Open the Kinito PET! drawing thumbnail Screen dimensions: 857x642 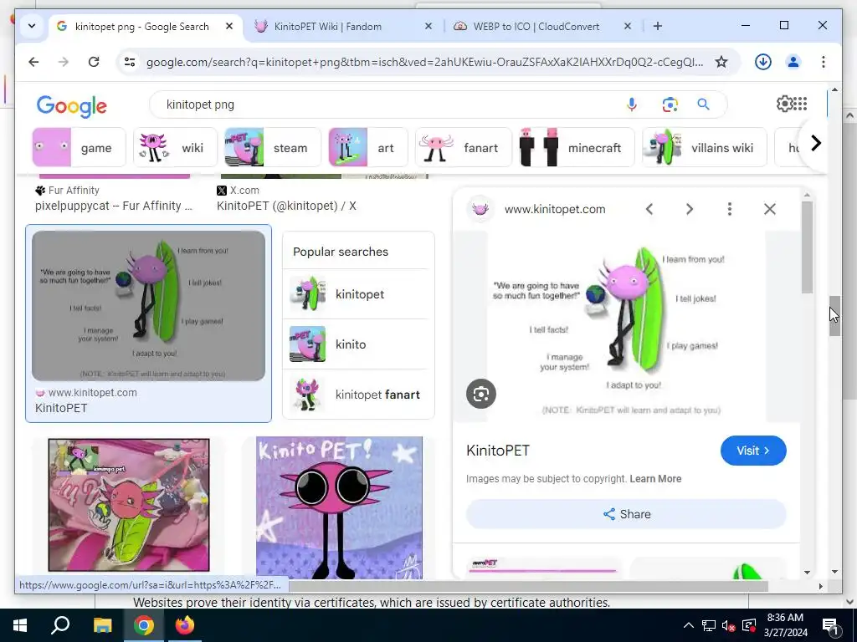coord(339,507)
